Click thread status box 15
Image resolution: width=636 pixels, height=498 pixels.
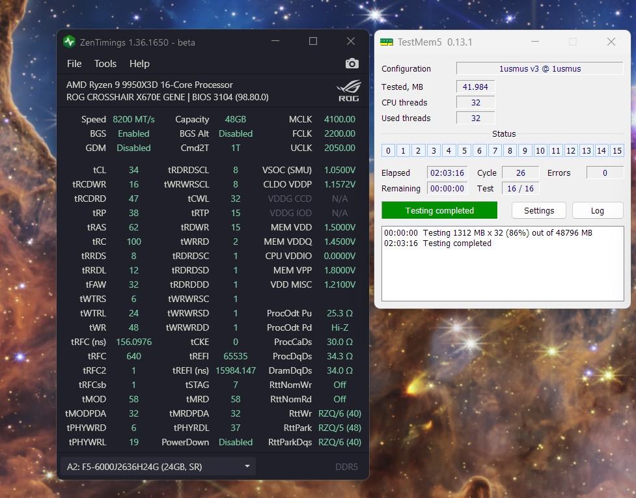617,151
